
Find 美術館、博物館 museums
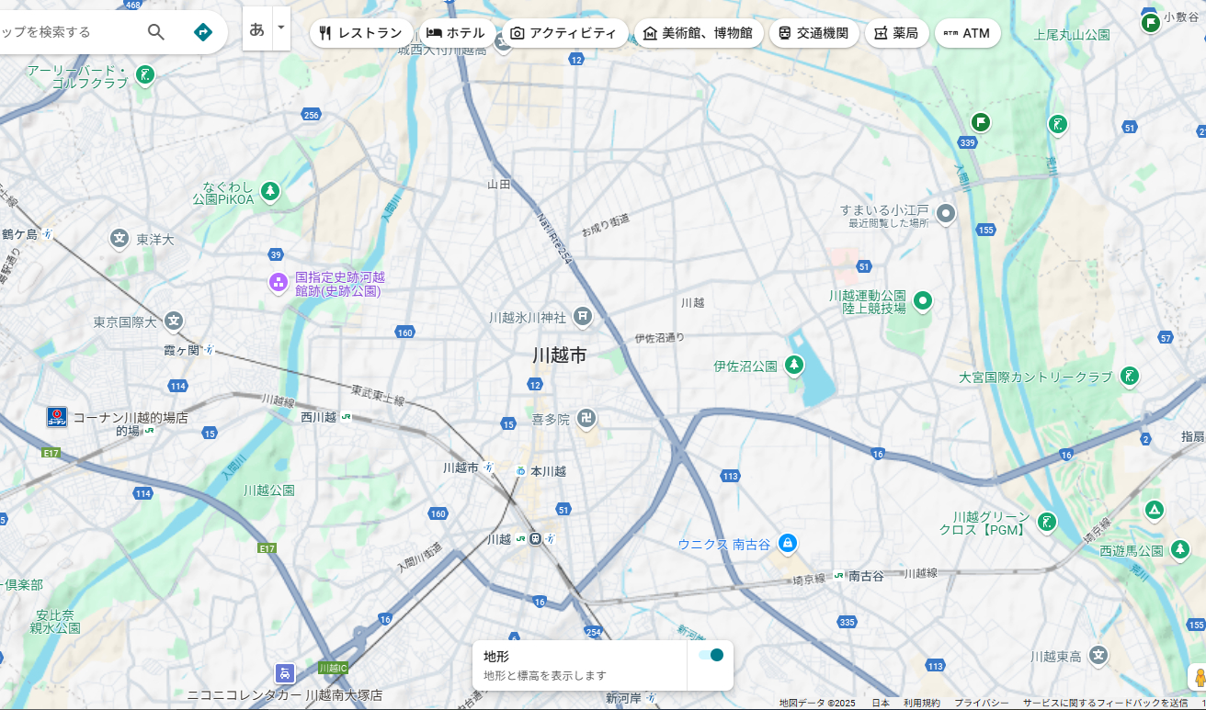pos(700,33)
